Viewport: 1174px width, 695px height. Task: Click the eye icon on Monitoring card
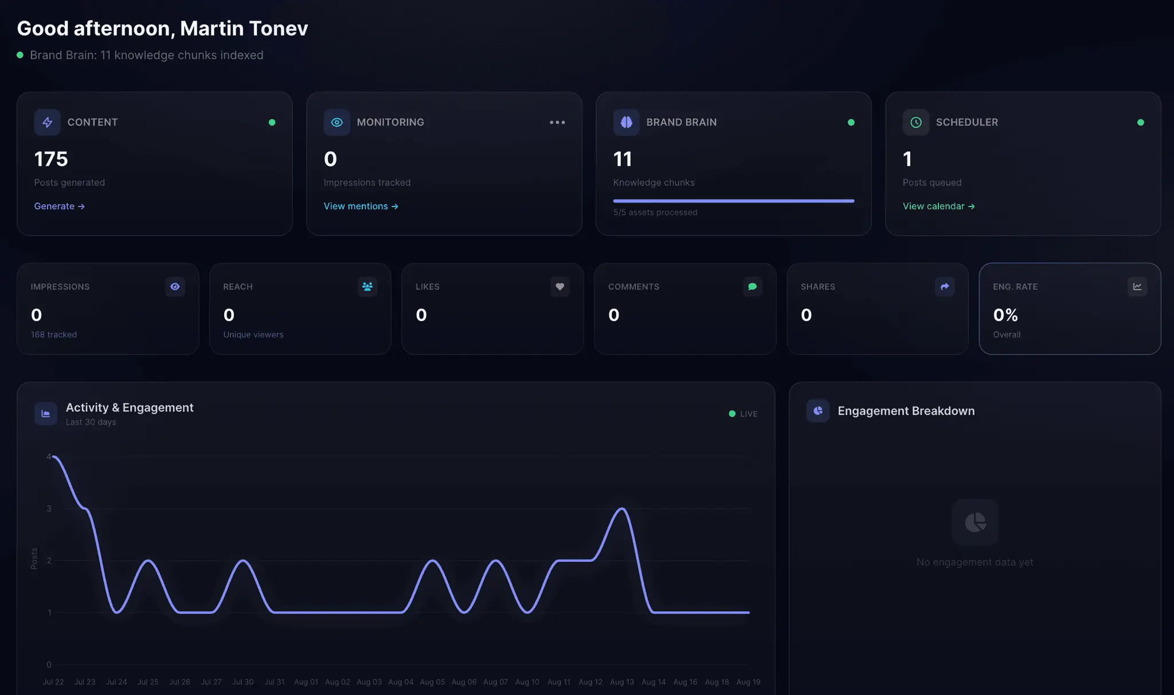click(337, 122)
